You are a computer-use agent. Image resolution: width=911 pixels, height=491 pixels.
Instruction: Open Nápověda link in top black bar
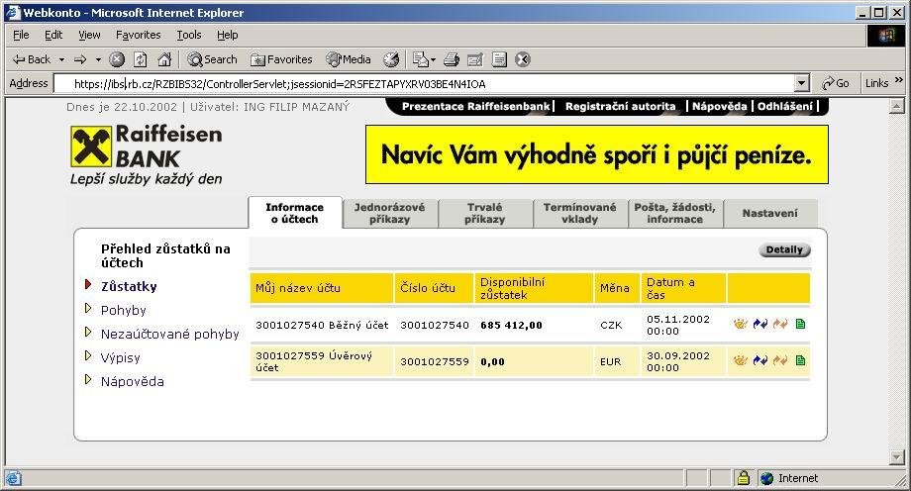click(x=719, y=106)
